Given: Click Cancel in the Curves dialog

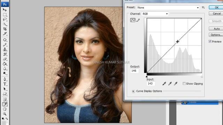Looking at the screenshot, I should tap(216, 14).
